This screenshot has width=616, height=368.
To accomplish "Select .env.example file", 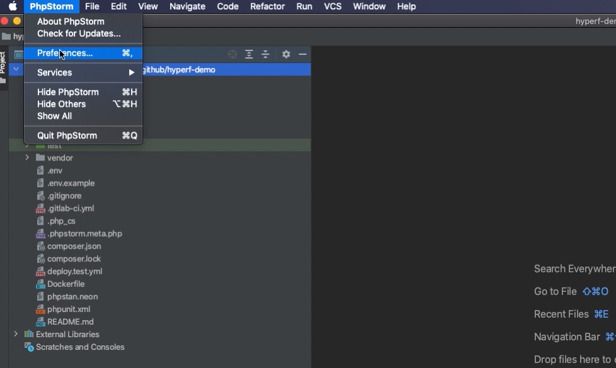I will coord(71,183).
